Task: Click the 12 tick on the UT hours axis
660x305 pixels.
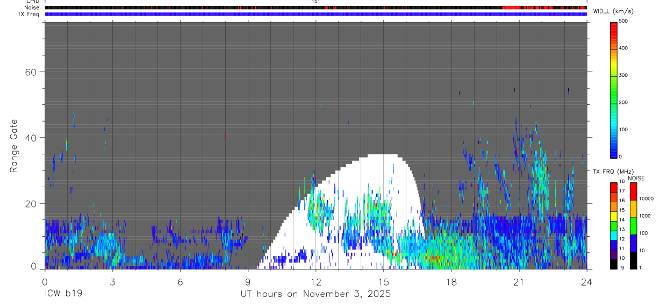Action: coord(315,281)
